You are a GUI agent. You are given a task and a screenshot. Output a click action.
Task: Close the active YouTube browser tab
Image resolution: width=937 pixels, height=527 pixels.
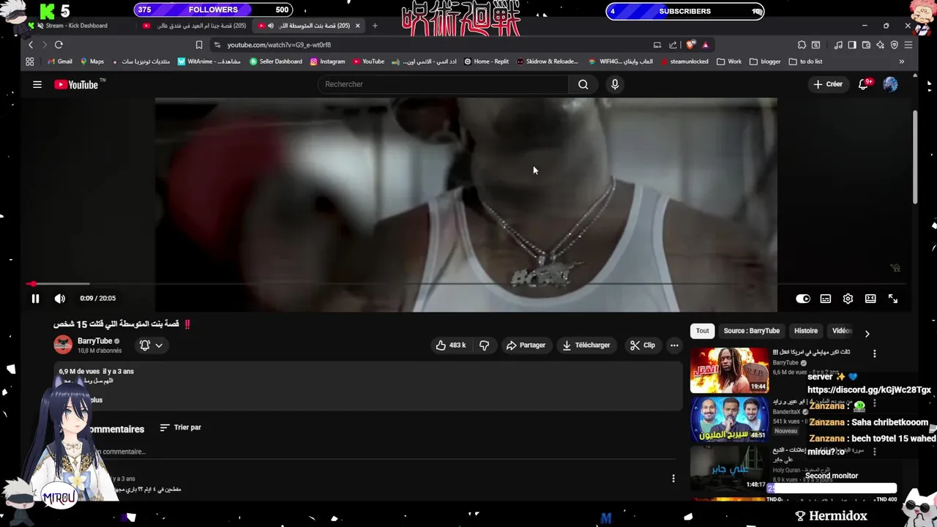coord(357,26)
